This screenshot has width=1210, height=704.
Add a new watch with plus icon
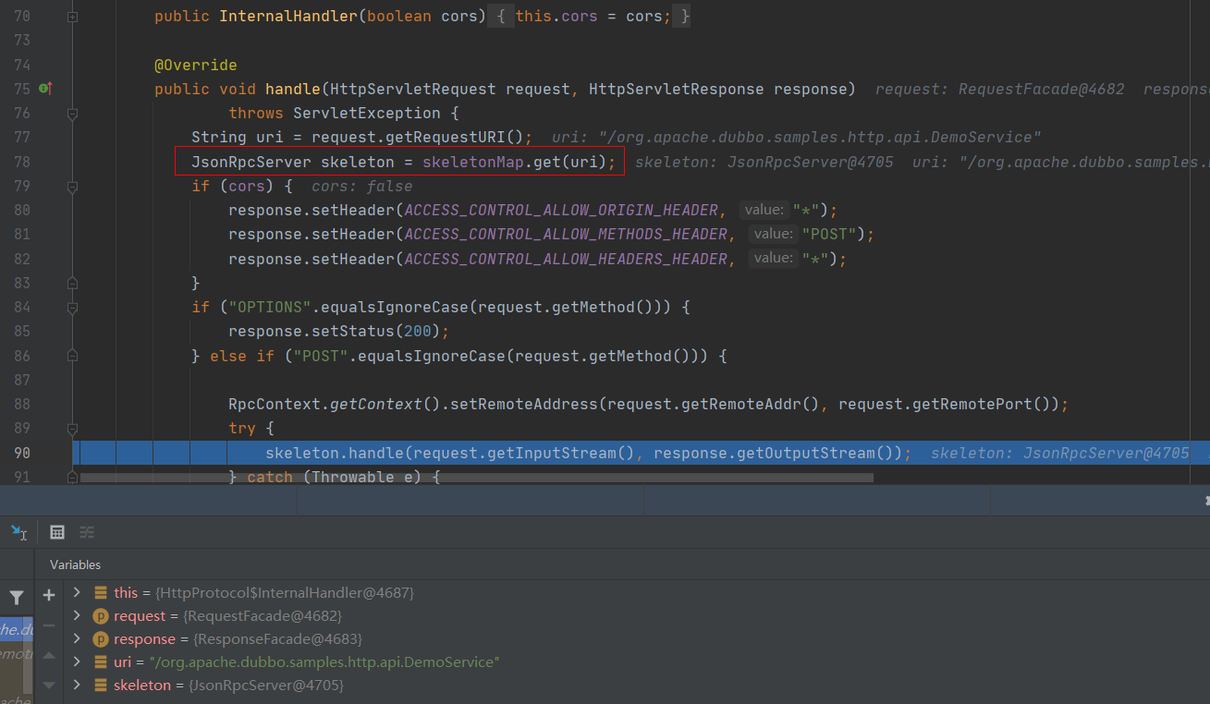click(x=49, y=595)
